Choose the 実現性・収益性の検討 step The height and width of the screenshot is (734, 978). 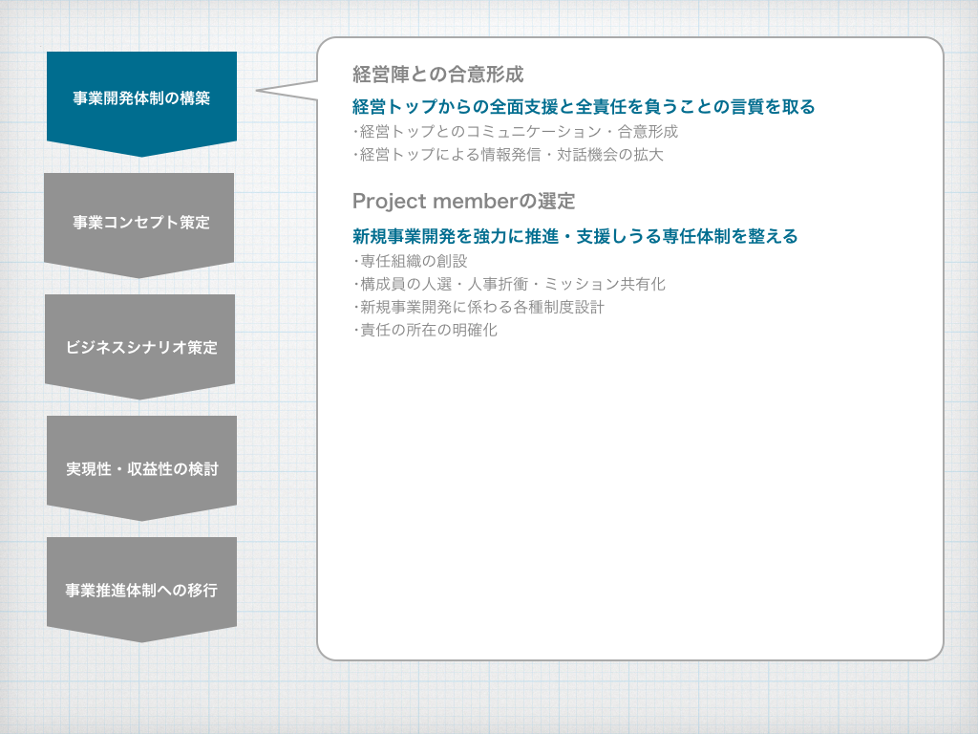pos(141,466)
